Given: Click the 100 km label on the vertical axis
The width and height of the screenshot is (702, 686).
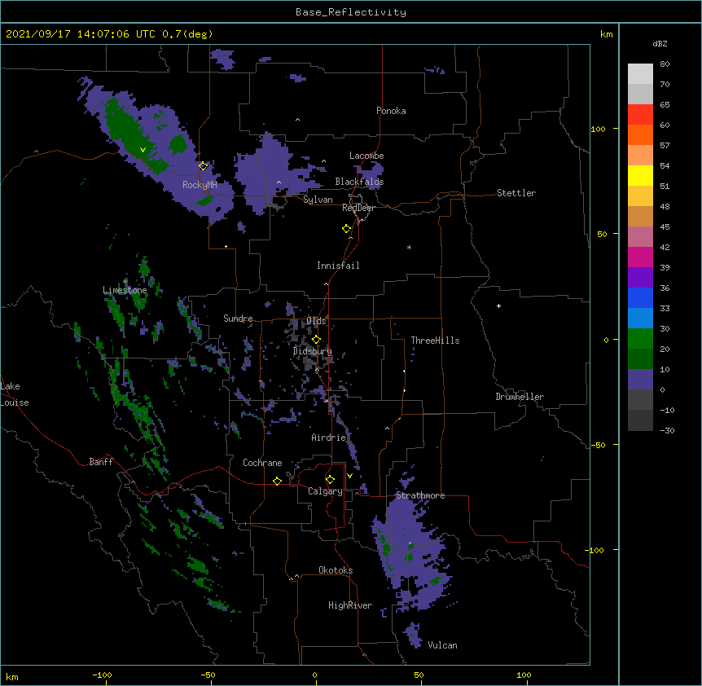Looking at the screenshot, I should pos(598,129).
